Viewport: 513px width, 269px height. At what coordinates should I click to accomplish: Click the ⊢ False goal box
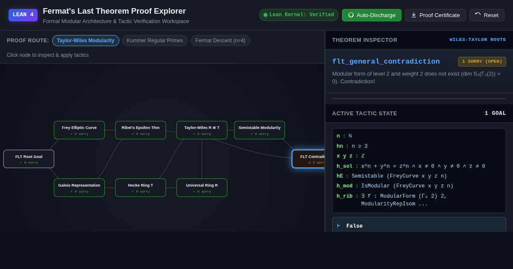(x=419, y=225)
